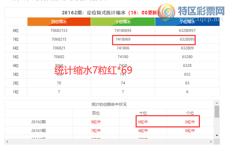Click 4粒中 in the 26161期 row
This screenshot has height=153, width=228.
[143, 131]
